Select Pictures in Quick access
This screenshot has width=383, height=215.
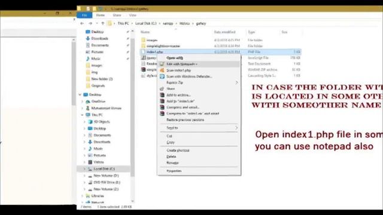click(x=97, y=52)
